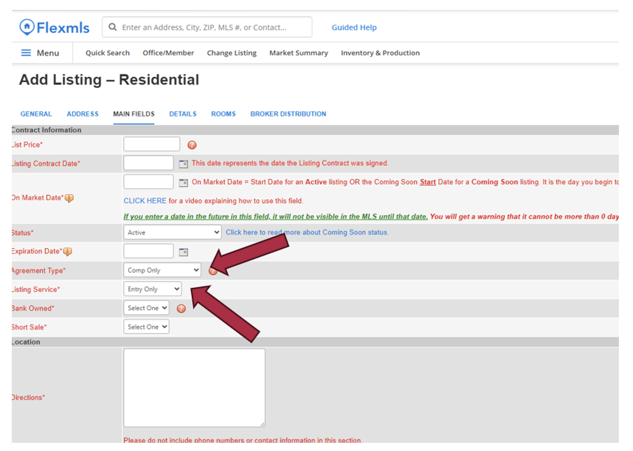Open the Expiration Date calendar picker

(183, 252)
